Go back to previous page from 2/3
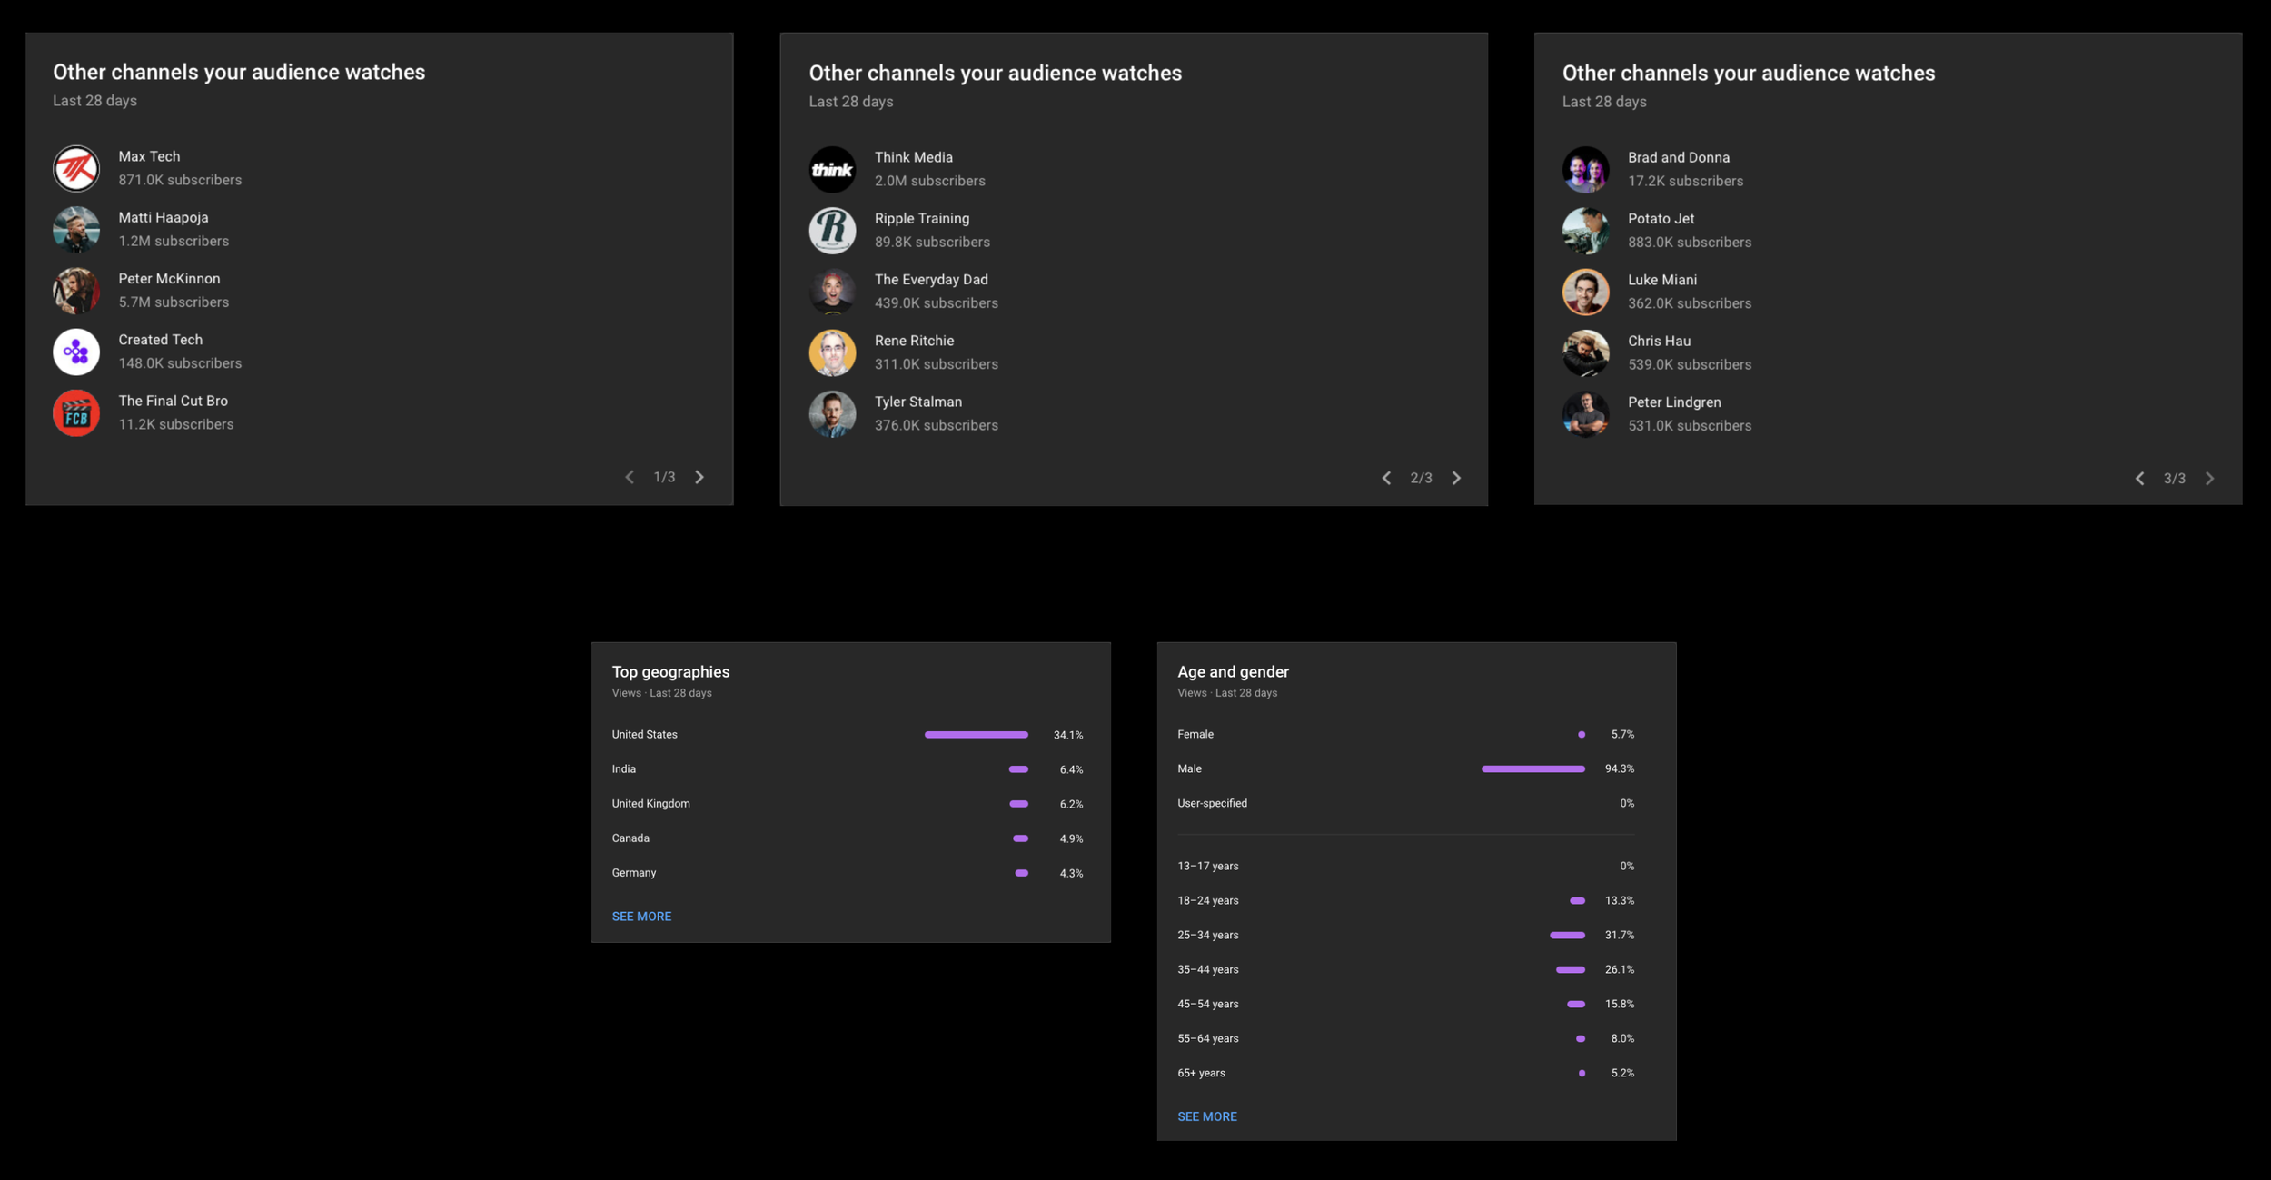 (x=1386, y=478)
